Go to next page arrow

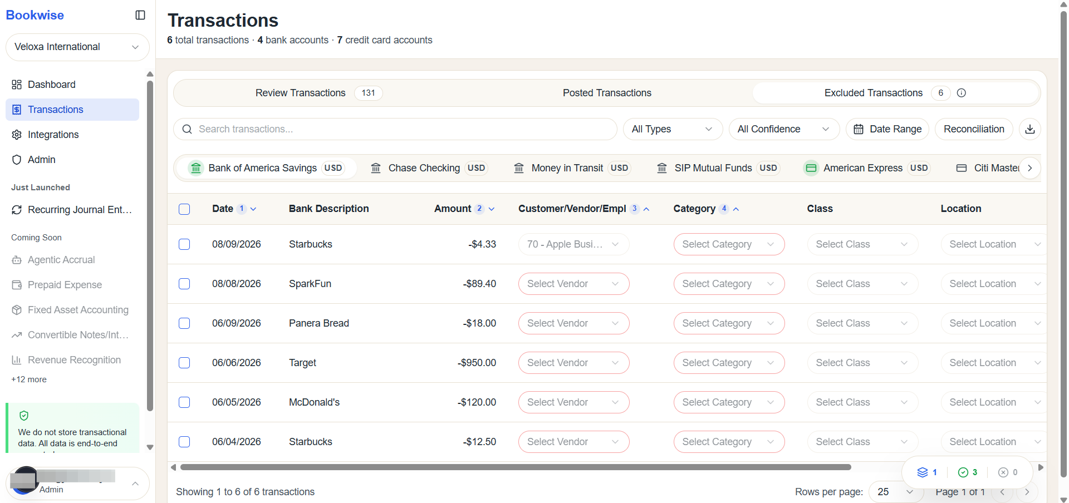[x=1027, y=492]
